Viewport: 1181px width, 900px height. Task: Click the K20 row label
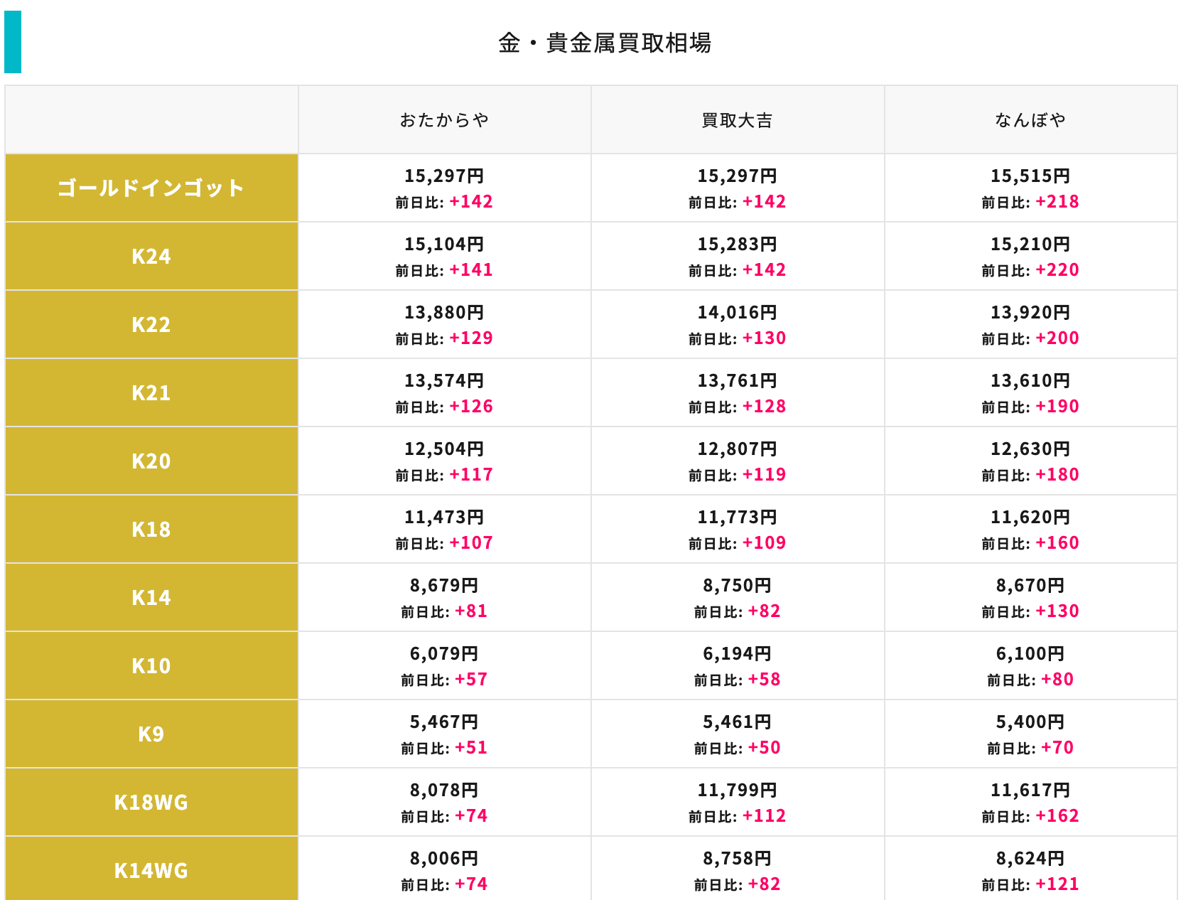[151, 461]
